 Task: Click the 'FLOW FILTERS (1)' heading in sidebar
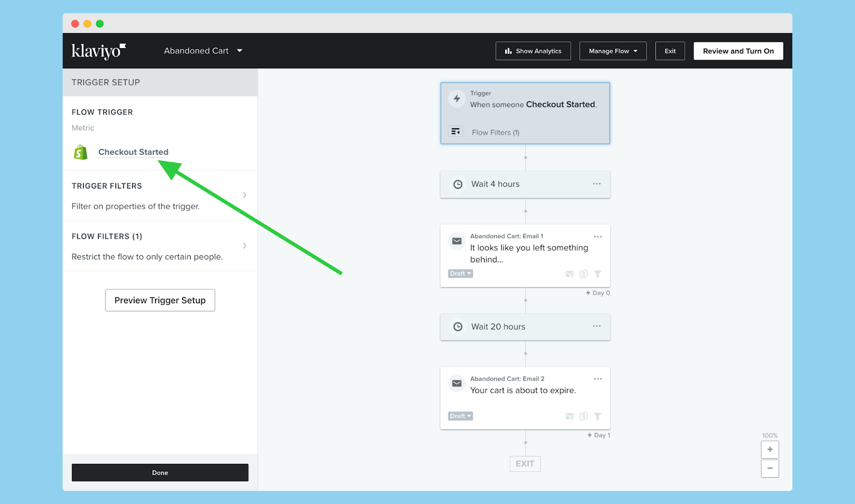pyautogui.click(x=107, y=237)
